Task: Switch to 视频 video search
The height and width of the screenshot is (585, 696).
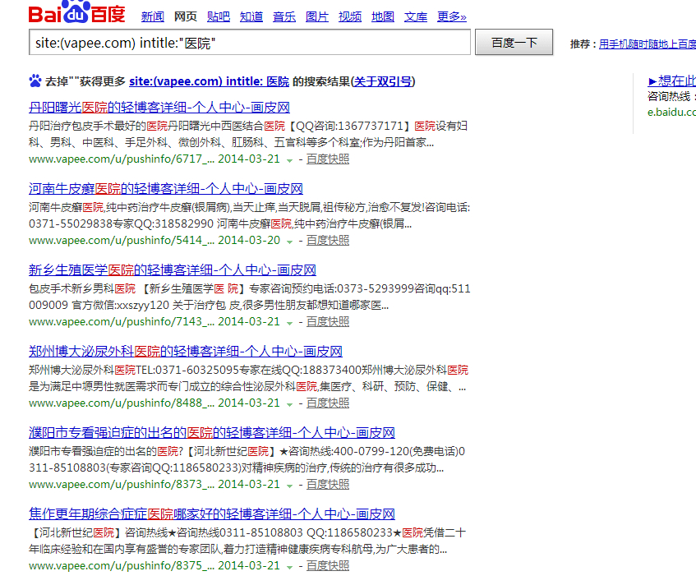Action: click(350, 16)
